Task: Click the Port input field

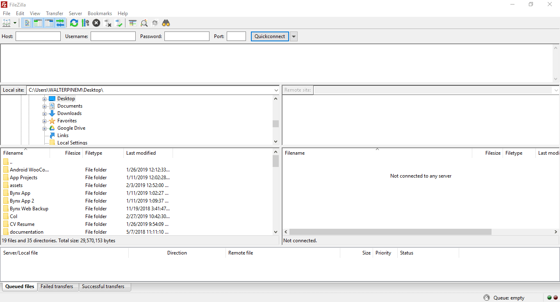Action: [236, 36]
